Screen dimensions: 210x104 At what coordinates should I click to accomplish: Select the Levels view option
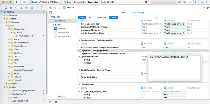point(113,18)
